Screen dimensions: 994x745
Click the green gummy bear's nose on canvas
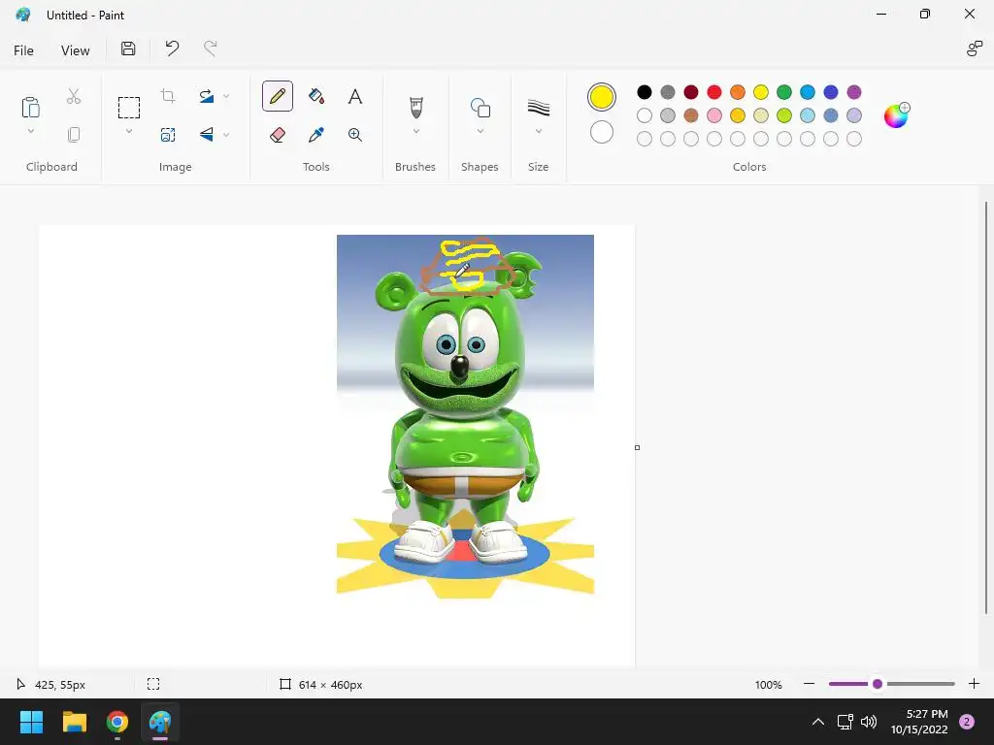(459, 367)
